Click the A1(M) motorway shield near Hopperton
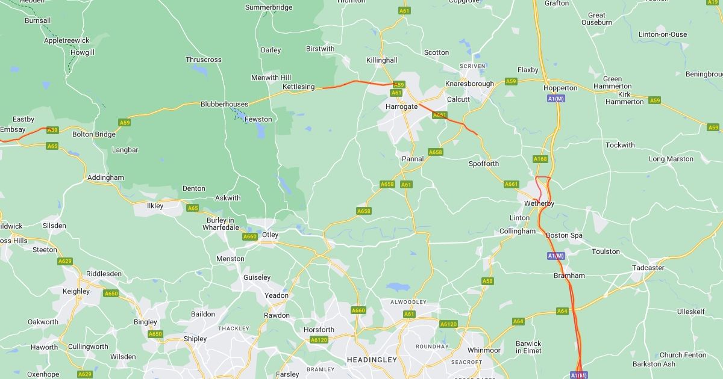The height and width of the screenshot is (379, 723). click(x=556, y=98)
